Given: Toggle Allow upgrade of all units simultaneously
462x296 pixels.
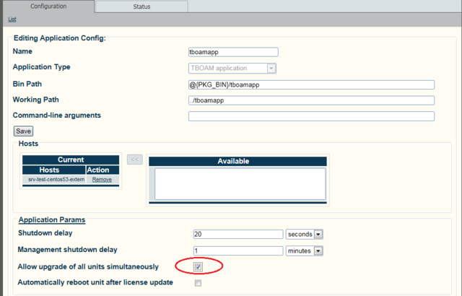Looking at the screenshot, I should pos(198,267).
